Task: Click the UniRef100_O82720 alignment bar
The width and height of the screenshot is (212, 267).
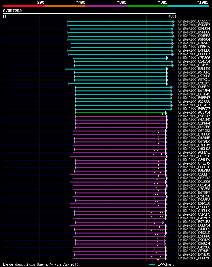Action: [119, 156]
